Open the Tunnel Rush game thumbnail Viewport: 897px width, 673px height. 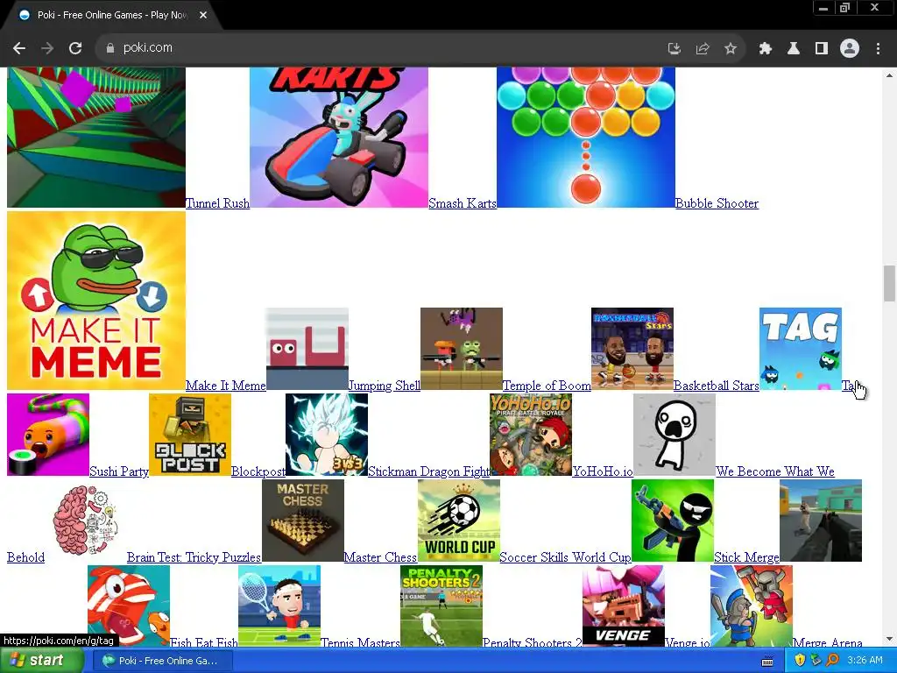coord(96,138)
